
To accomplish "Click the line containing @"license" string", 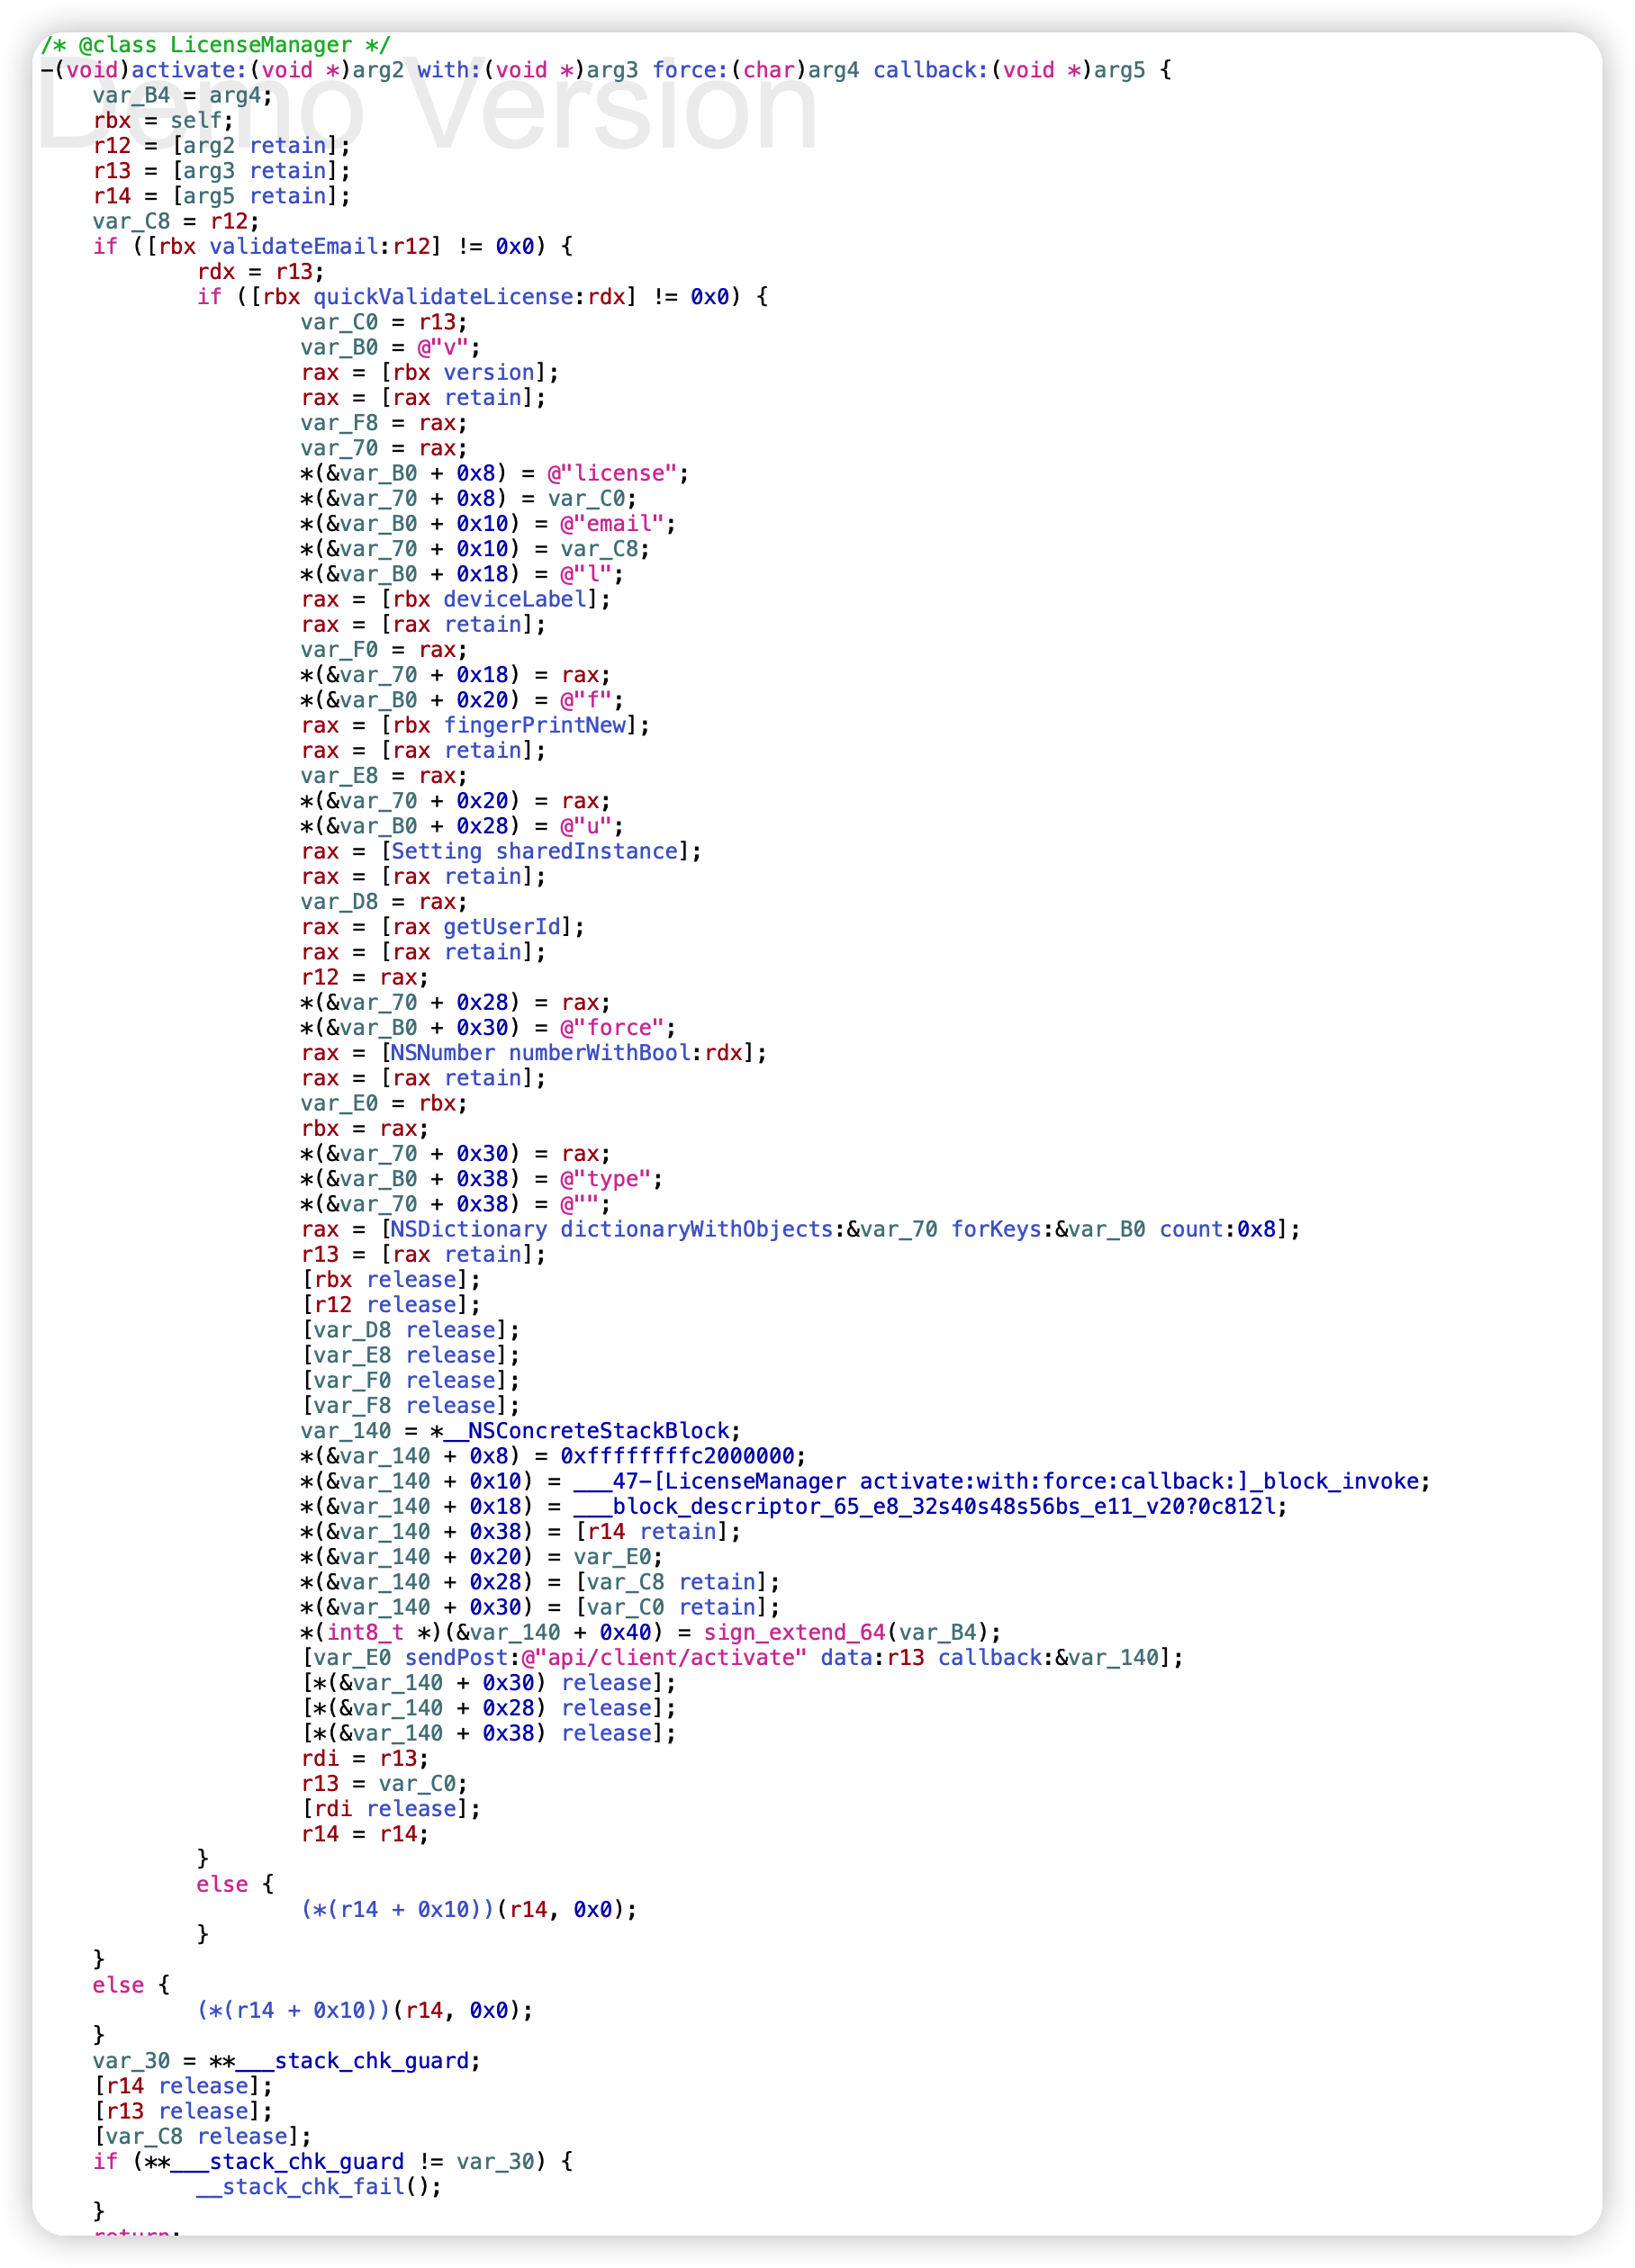I will [x=494, y=473].
